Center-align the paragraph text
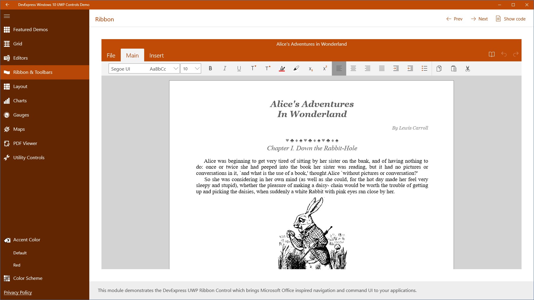 coord(353,68)
